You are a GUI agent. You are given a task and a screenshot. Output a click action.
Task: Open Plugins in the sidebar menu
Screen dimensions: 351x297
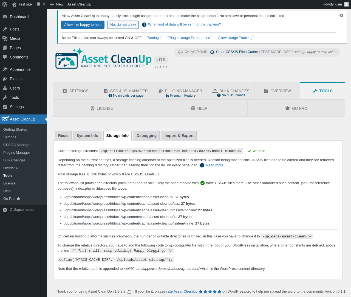pyautogui.click(x=24, y=79)
